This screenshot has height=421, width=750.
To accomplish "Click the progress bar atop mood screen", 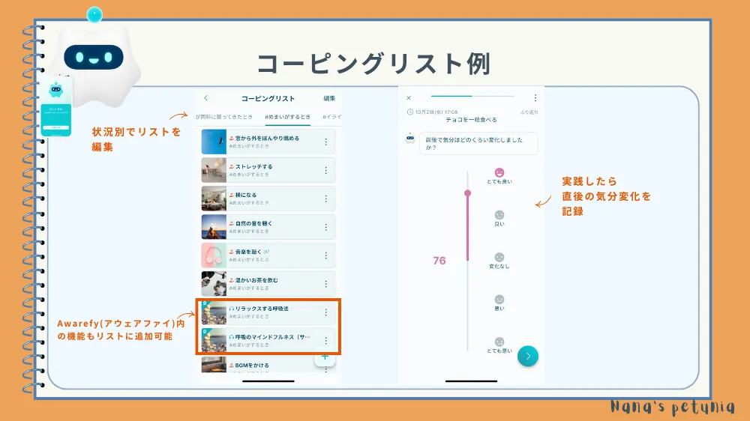I will tap(472, 96).
